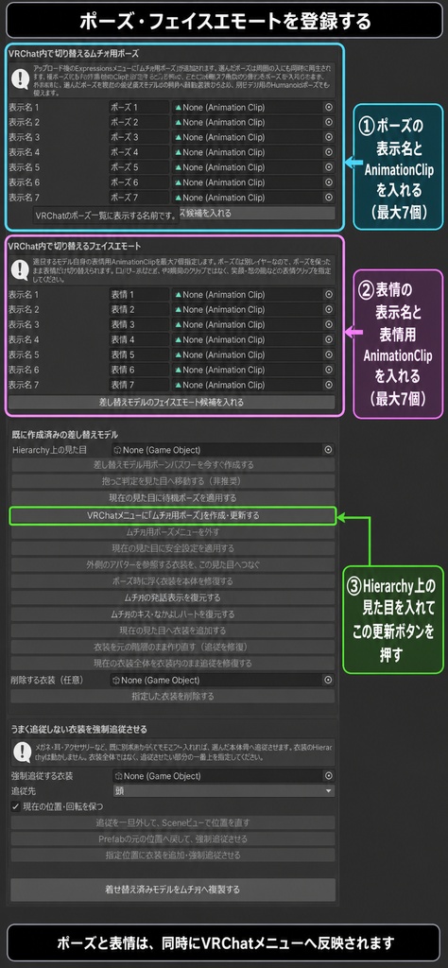Click 衣装を元の階層のまま作り直す（追従を修復） button
Screen dimensions: 448x968
(x=173, y=647)
